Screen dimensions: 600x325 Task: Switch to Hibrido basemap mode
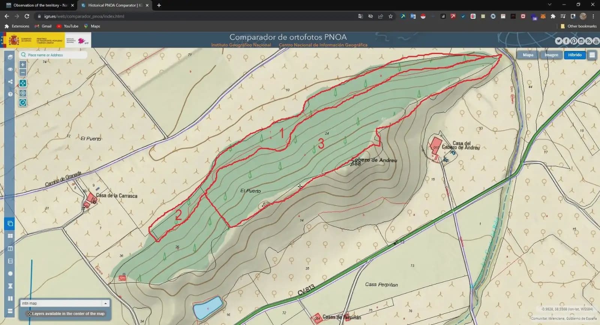(574, 55)
